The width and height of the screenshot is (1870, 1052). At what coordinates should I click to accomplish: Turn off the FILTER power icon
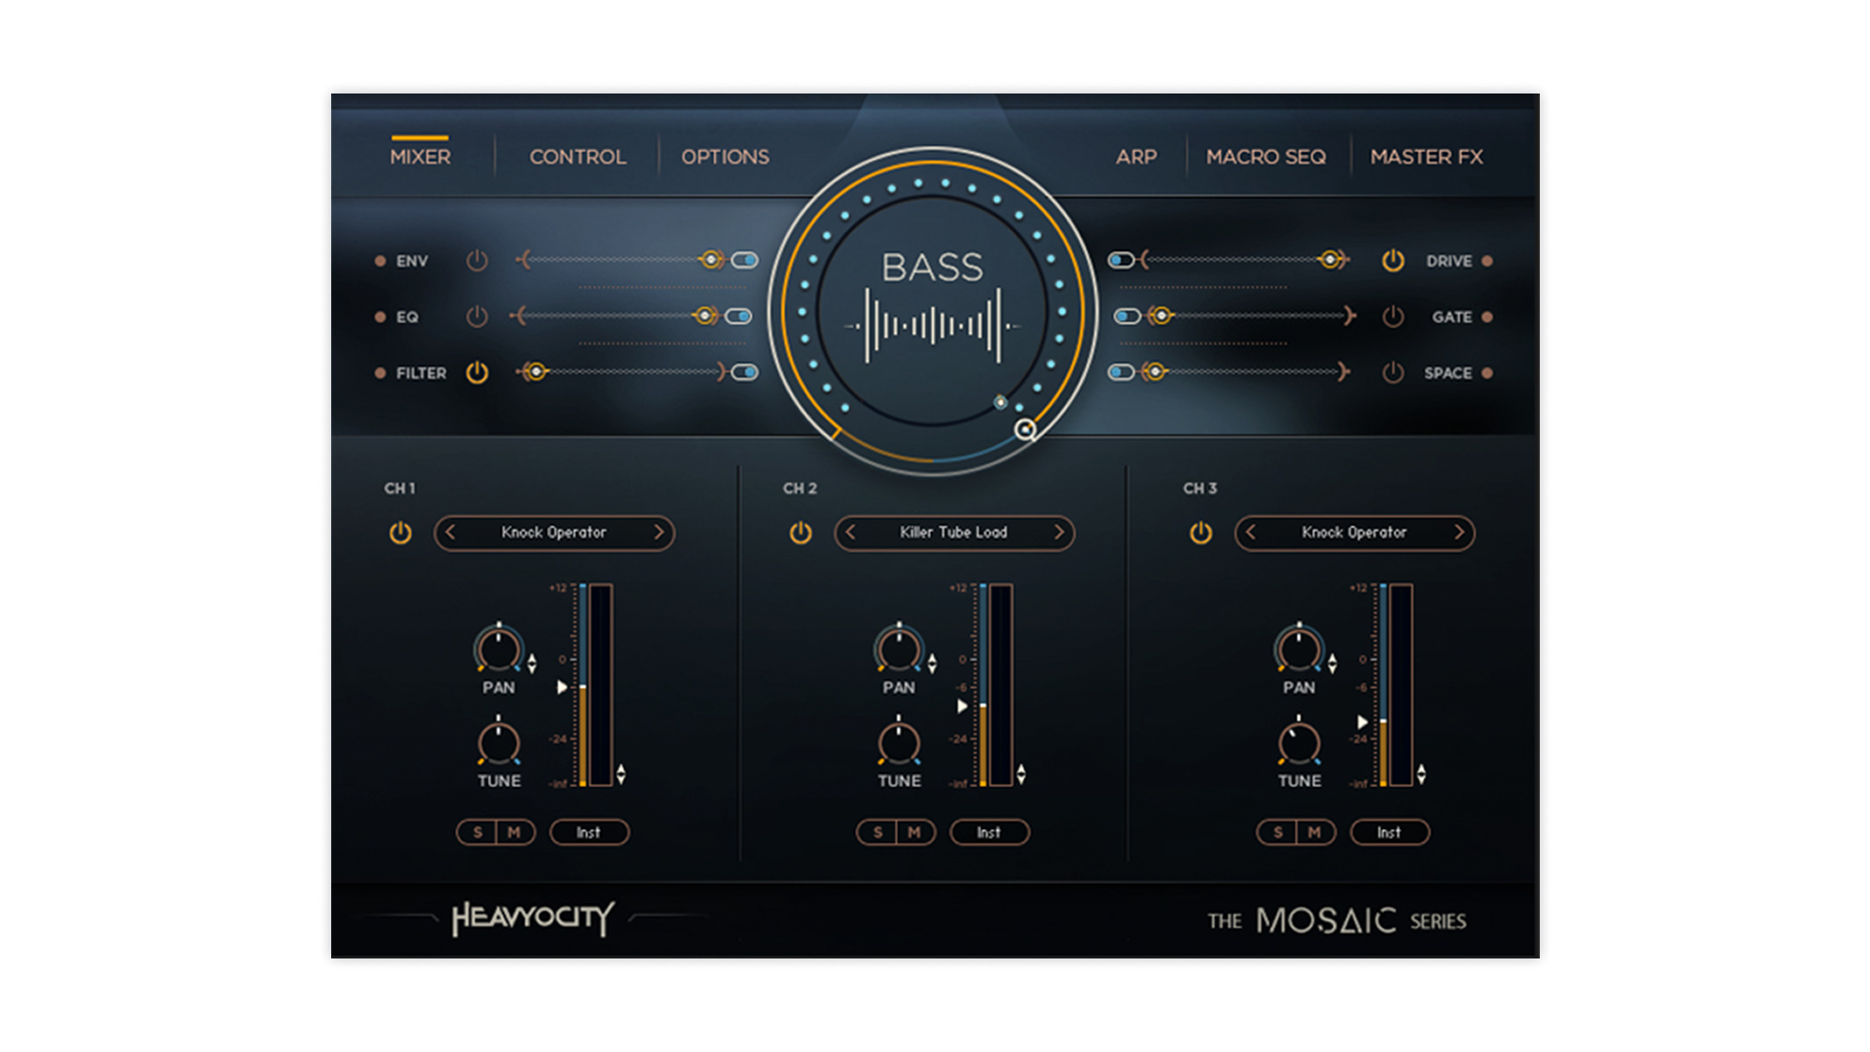(x=476, y=373)
